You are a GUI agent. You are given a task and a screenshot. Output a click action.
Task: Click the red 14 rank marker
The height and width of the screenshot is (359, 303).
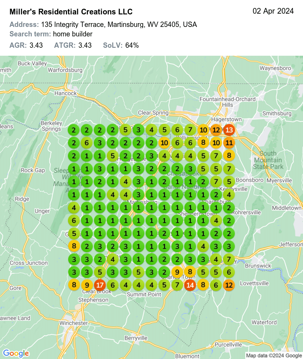tap(190, 285)
